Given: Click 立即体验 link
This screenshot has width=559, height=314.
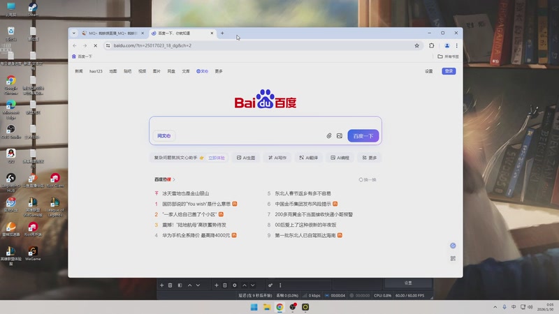Looking at the screenshot, I should coord(217,158).
